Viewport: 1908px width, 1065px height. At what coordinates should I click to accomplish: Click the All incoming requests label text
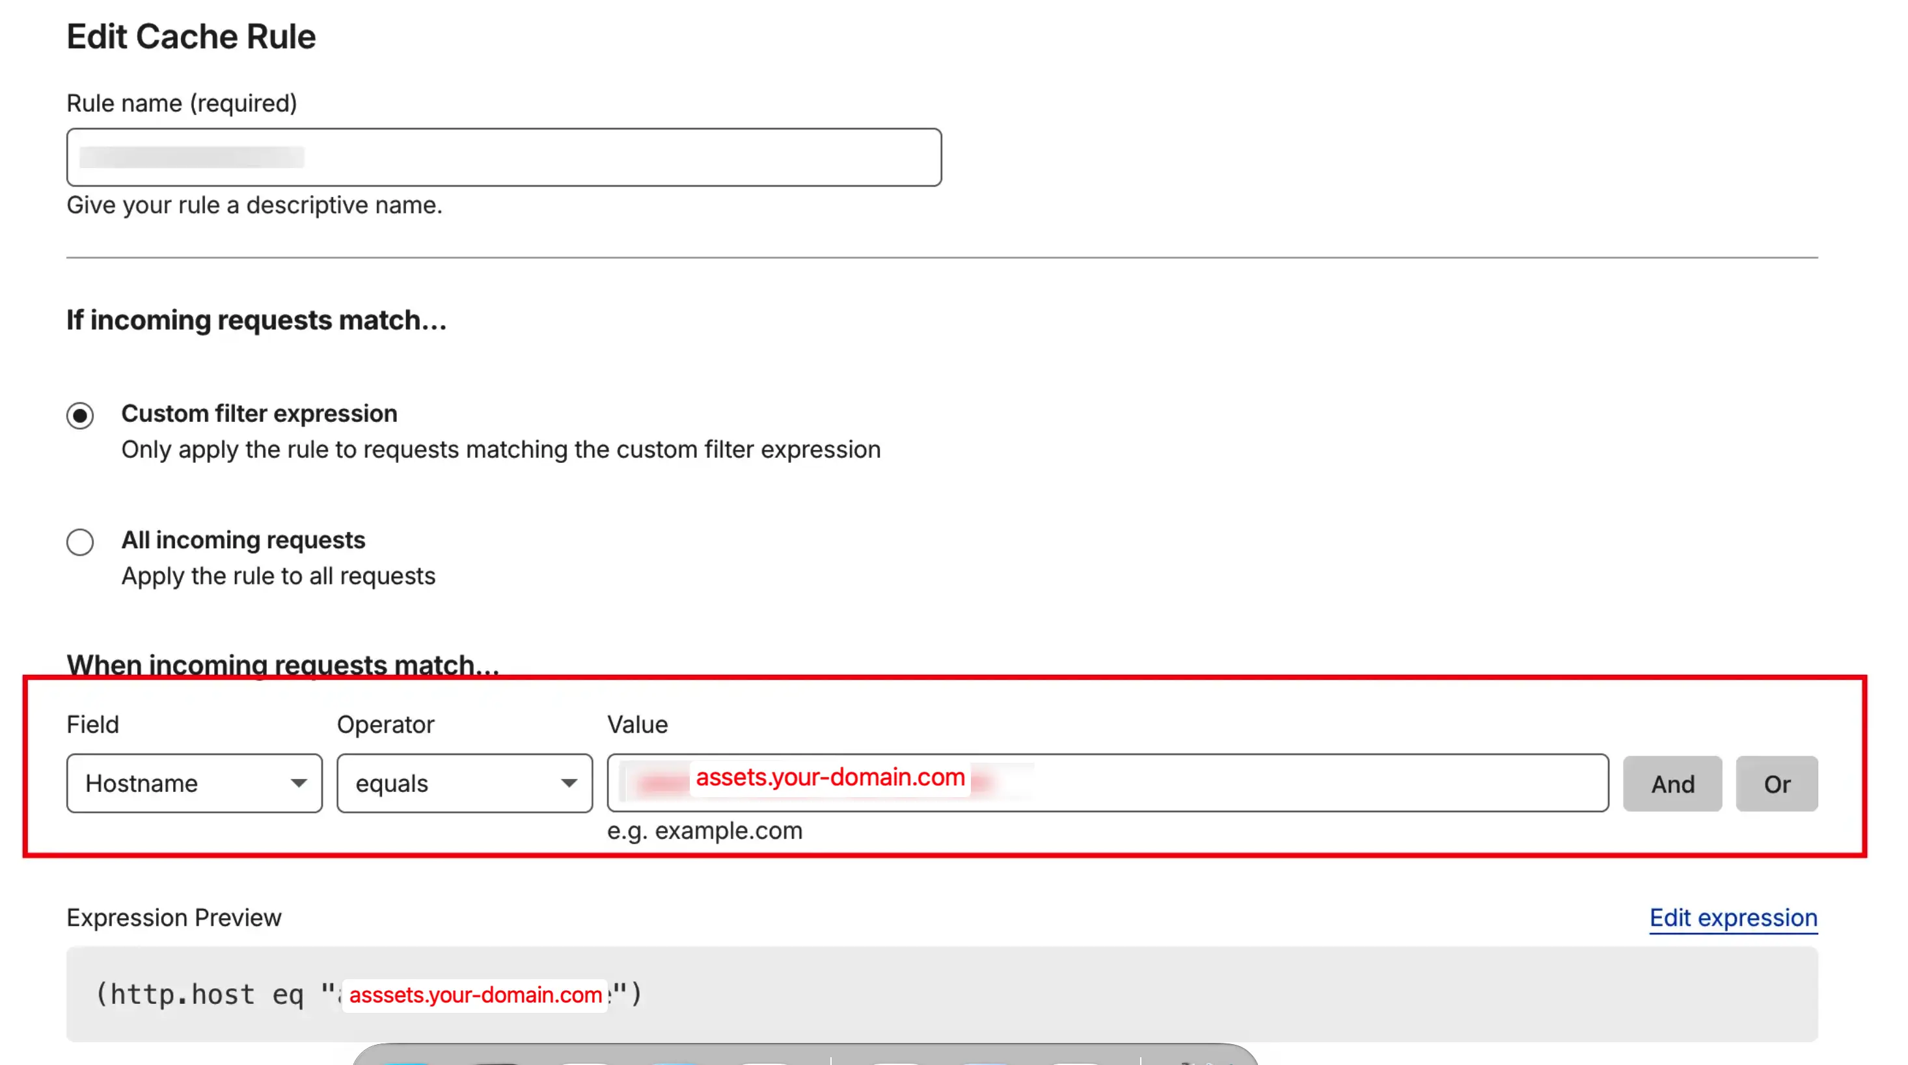click(243, 540)
